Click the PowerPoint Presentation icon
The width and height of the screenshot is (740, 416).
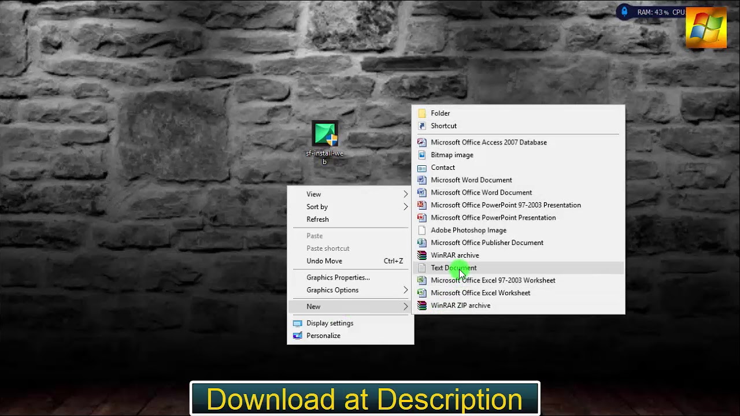click(x=422, y=218)
